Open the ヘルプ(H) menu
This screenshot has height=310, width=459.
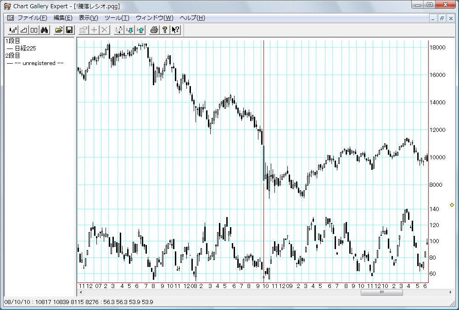192,18
